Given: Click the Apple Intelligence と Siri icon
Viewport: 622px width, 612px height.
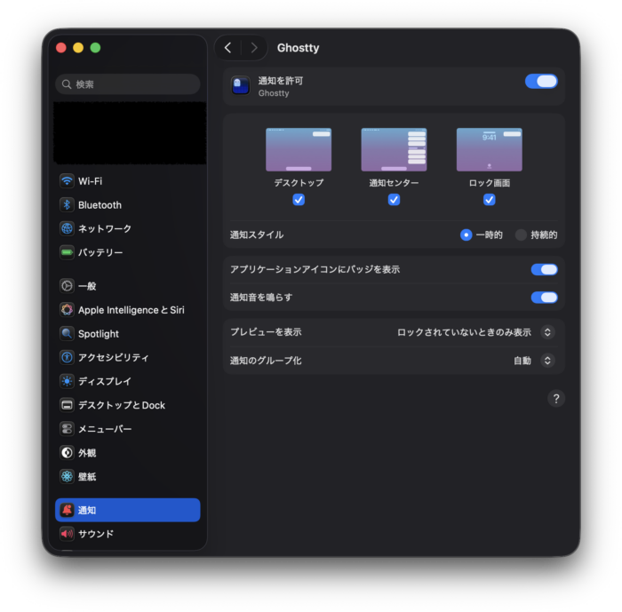Looking at the screenshot, I should point(67,310).
